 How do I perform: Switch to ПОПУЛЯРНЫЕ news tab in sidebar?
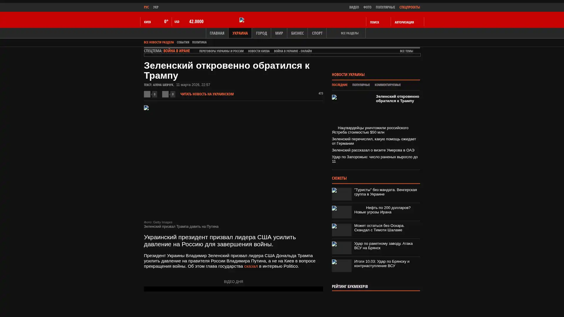coord(361,85)
